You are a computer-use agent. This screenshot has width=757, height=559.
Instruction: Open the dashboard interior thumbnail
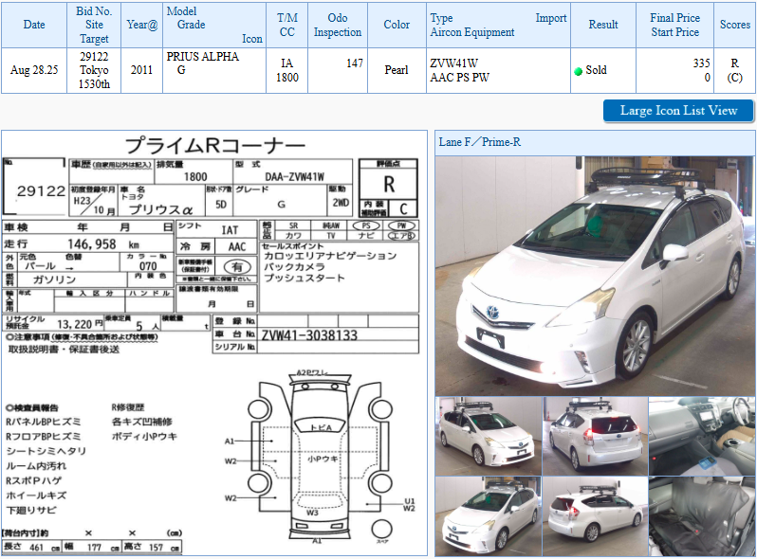pos(702,435)
